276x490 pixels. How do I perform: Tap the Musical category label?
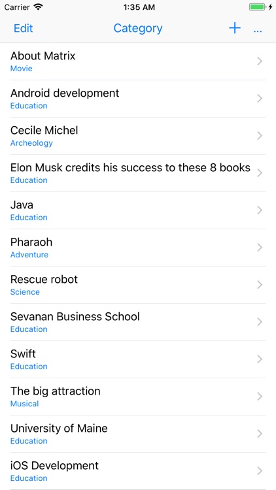point(24,404)
